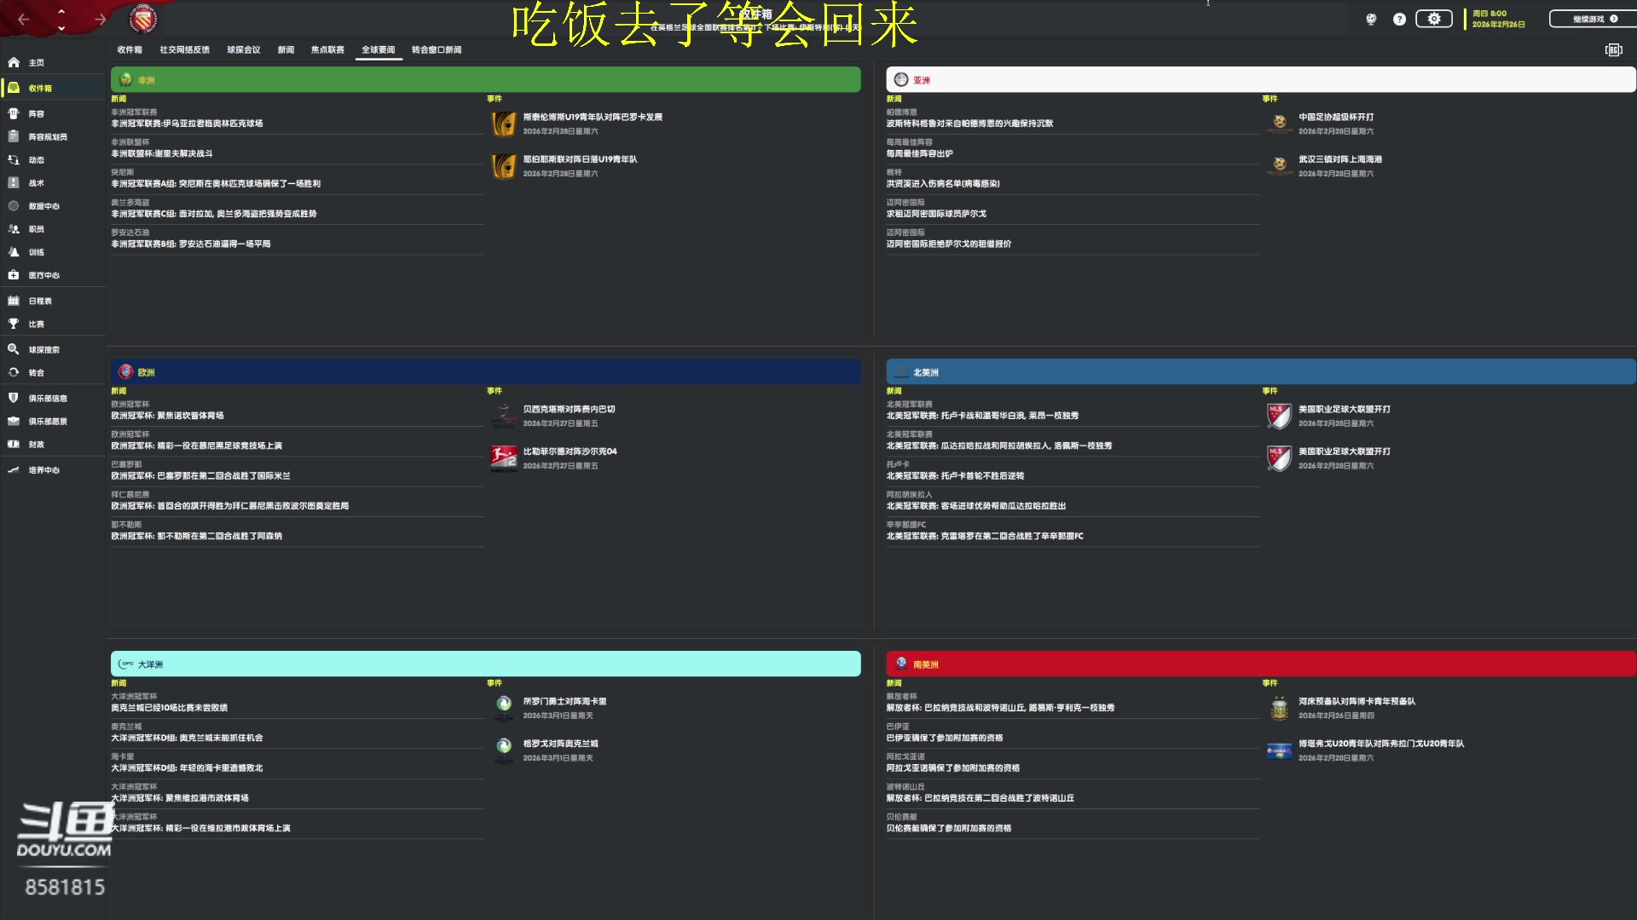1637x920 pixels.
Task: Expand history with the up chevron
Action: click(61, 11)
